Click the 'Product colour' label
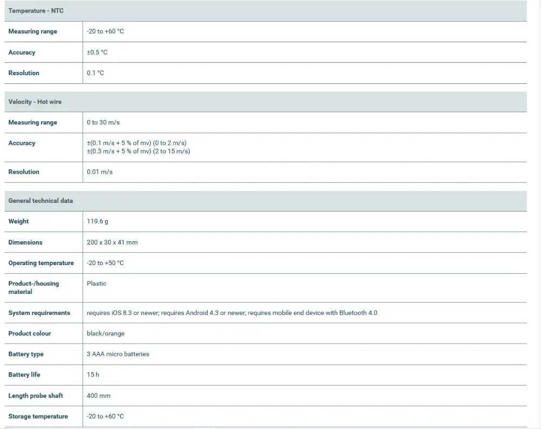The image size is (541, 429). pyautogui.click(x=30, y=333)
